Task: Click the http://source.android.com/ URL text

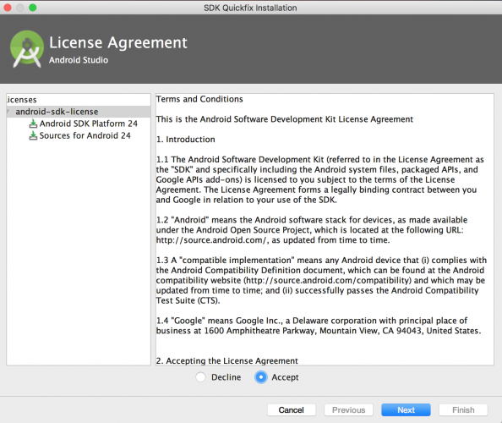Action: point(211,240)
